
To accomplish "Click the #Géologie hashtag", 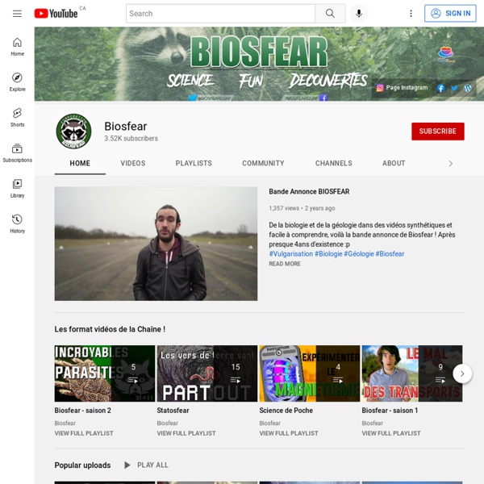I will [359, 254].
